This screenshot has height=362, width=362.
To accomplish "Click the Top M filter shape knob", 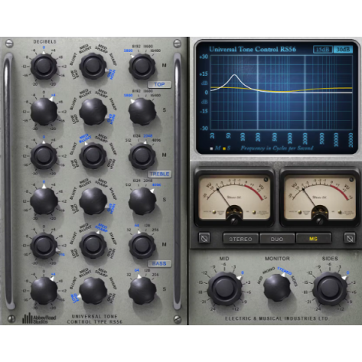I will pos(93,66).
